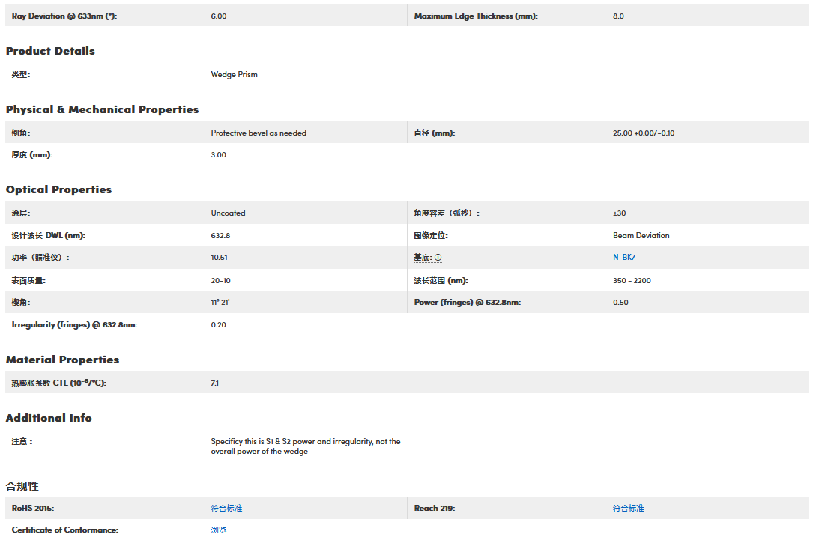Viewport: 813px width, 546px height.
Task: Click the diameter value 25.00 +0.00/-0.10
Action: coord(643,133)
